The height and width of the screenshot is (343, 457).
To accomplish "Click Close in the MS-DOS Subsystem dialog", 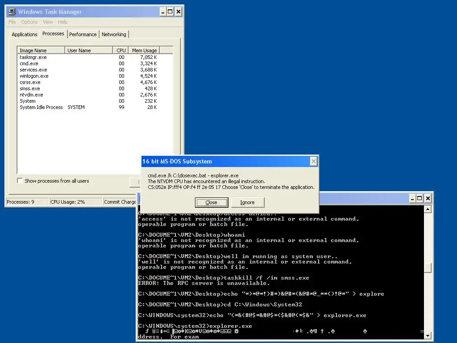I will coord(211,202).
